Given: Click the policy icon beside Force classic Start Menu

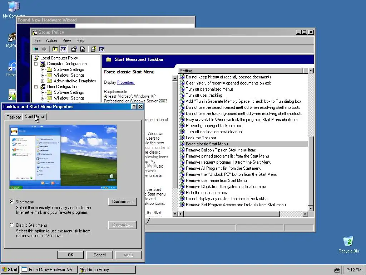Looking at the screenshot, I should (182, 144).
